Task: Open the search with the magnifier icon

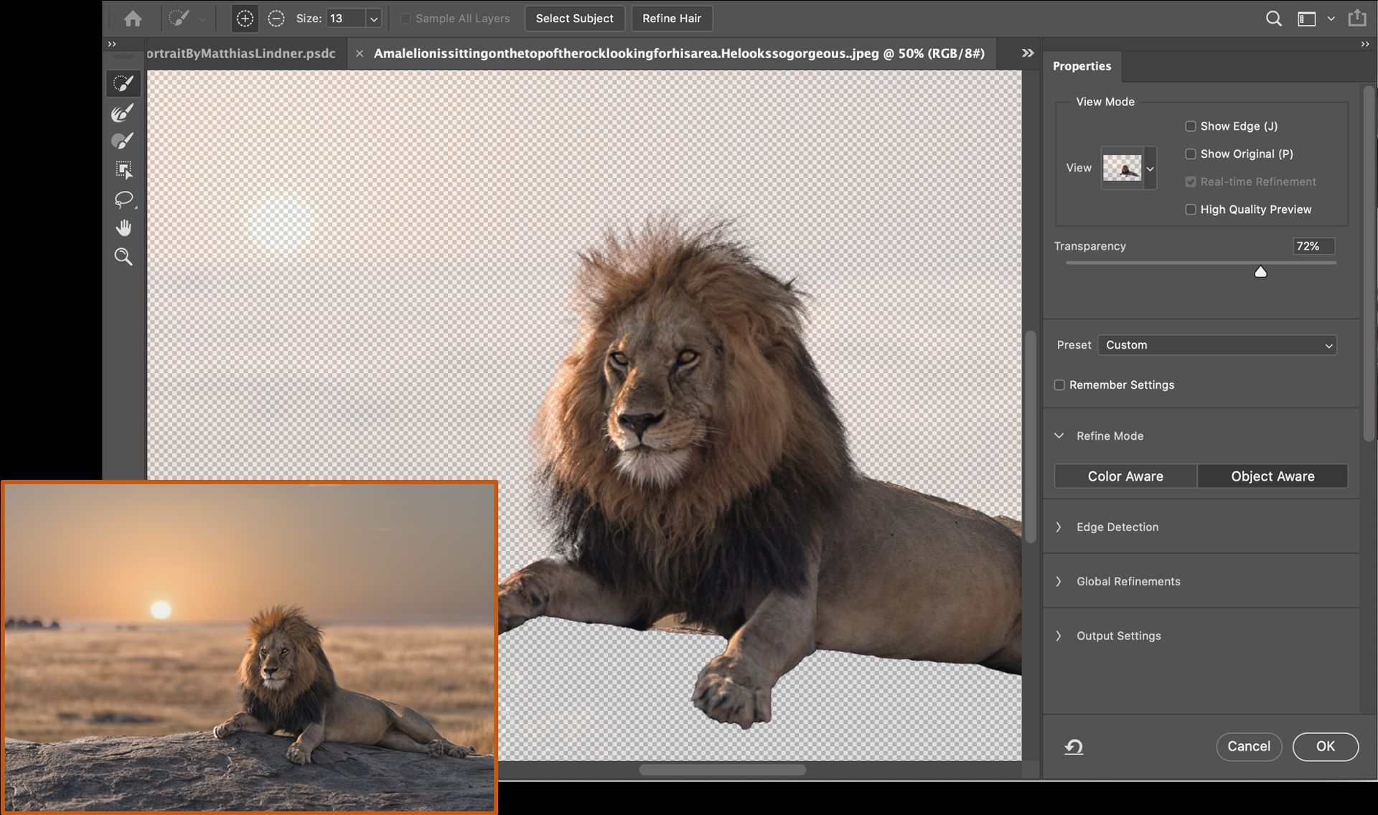Action: point(1274,18)
